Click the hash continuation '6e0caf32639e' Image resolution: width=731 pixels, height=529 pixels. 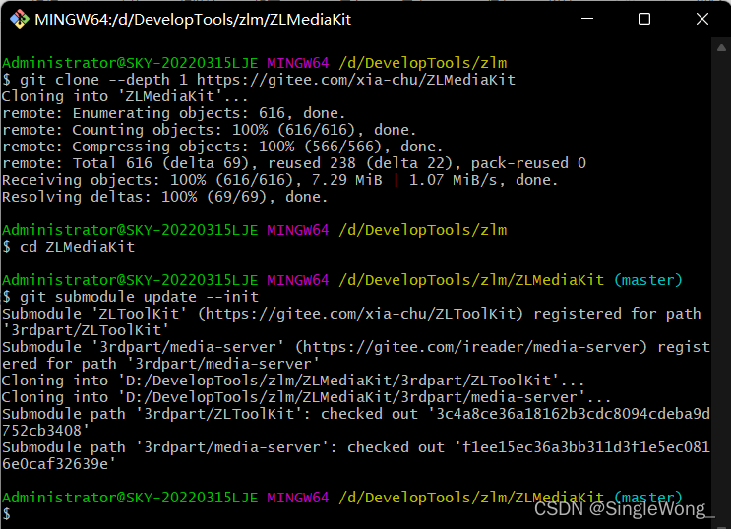point(59,465)
